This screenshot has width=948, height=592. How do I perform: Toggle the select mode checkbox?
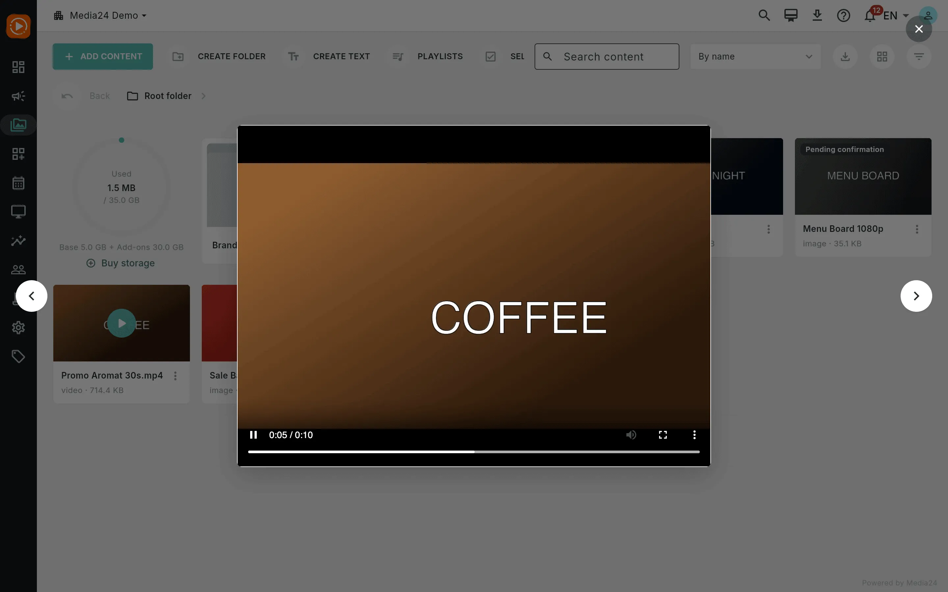coord(490,56)
